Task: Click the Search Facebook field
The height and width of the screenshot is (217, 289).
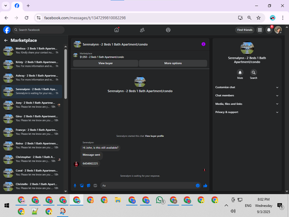Action: pyautogui.click(x=39, y=30)
